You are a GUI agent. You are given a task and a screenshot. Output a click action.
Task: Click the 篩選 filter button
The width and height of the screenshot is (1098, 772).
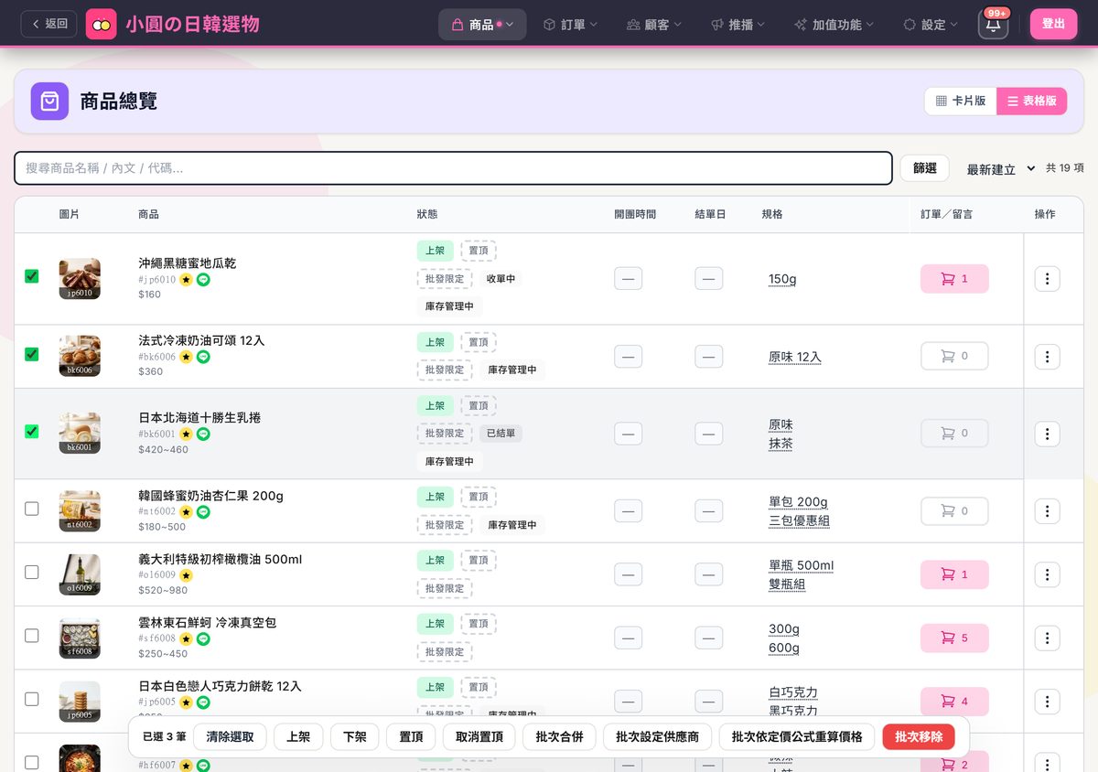point(925,168)
